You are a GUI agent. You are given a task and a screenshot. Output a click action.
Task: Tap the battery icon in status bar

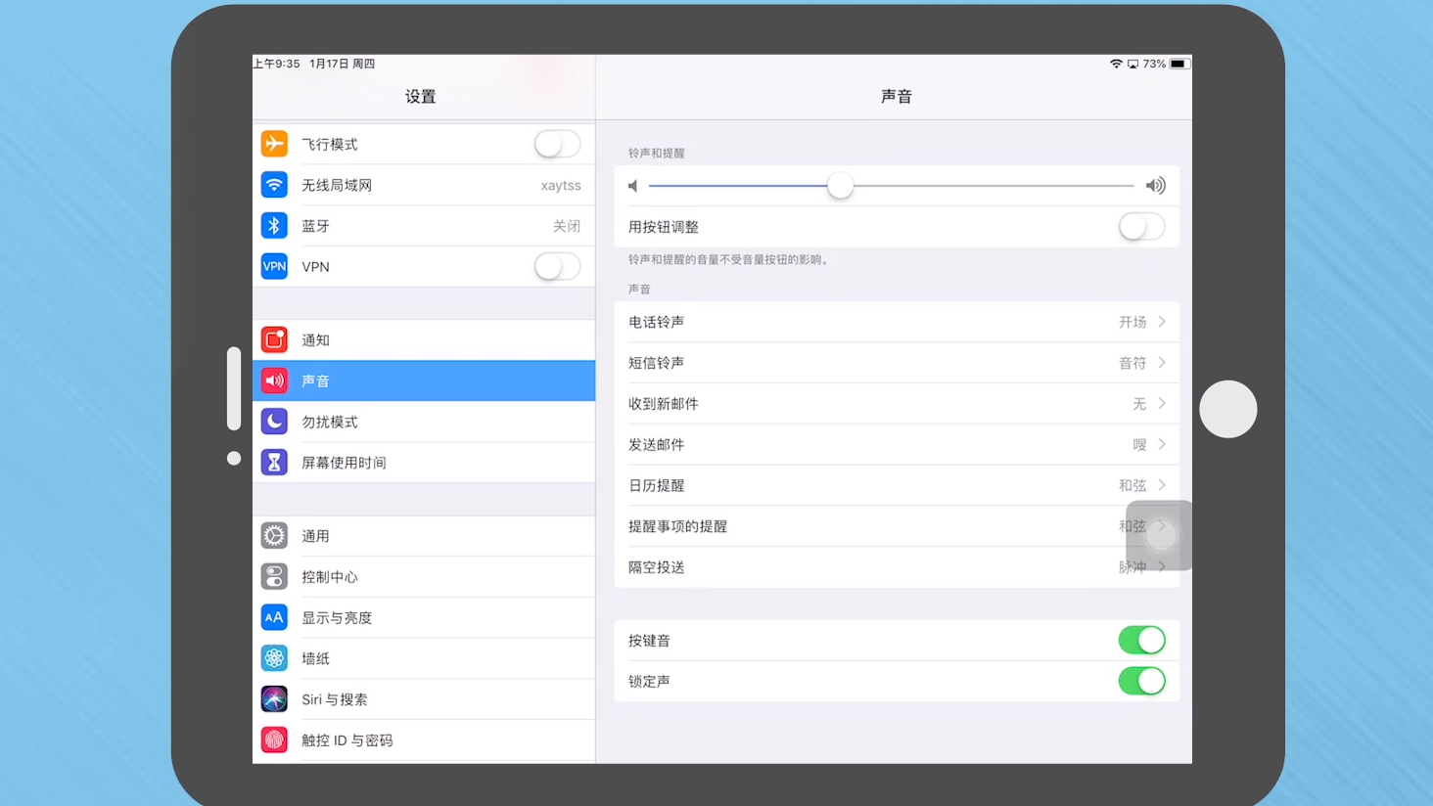[1179, 64]
